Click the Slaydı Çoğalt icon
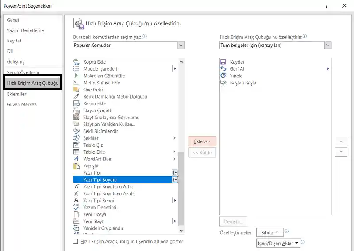 tap(77, 110)
